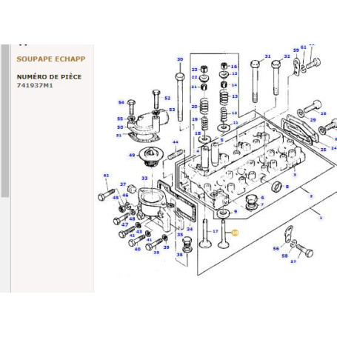
Task: Click callout 4 left of valve guide
Action: coord(198,151)
